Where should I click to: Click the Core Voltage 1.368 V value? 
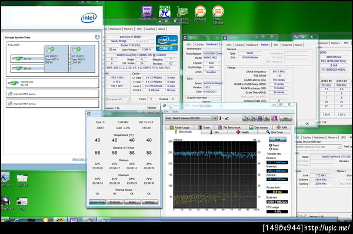tap(146, 50)
